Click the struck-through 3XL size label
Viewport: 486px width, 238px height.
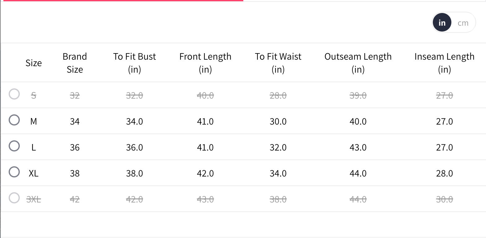point(33,199)
